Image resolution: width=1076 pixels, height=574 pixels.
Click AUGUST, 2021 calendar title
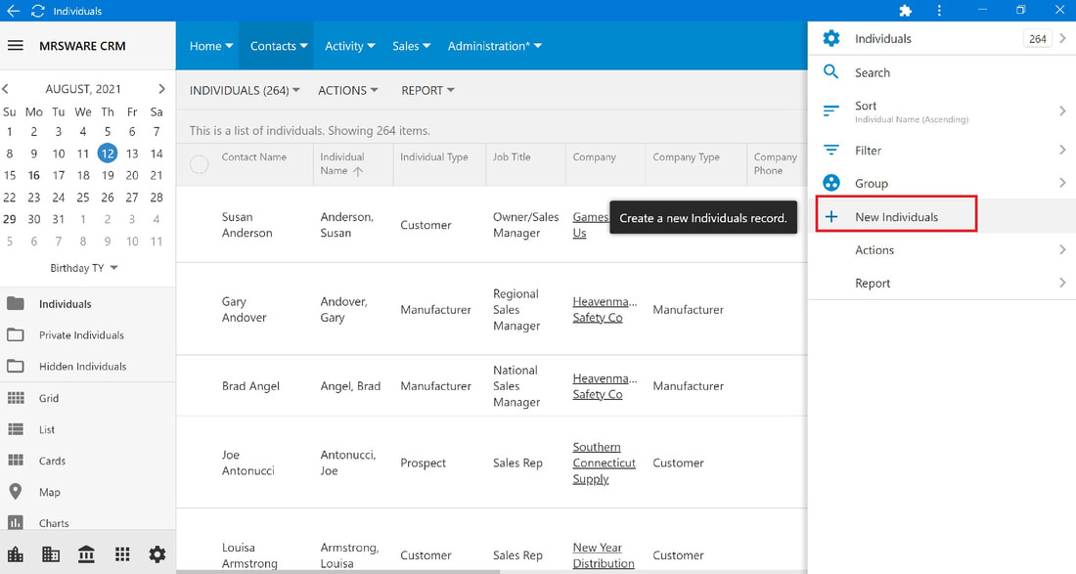click(83, 89)
